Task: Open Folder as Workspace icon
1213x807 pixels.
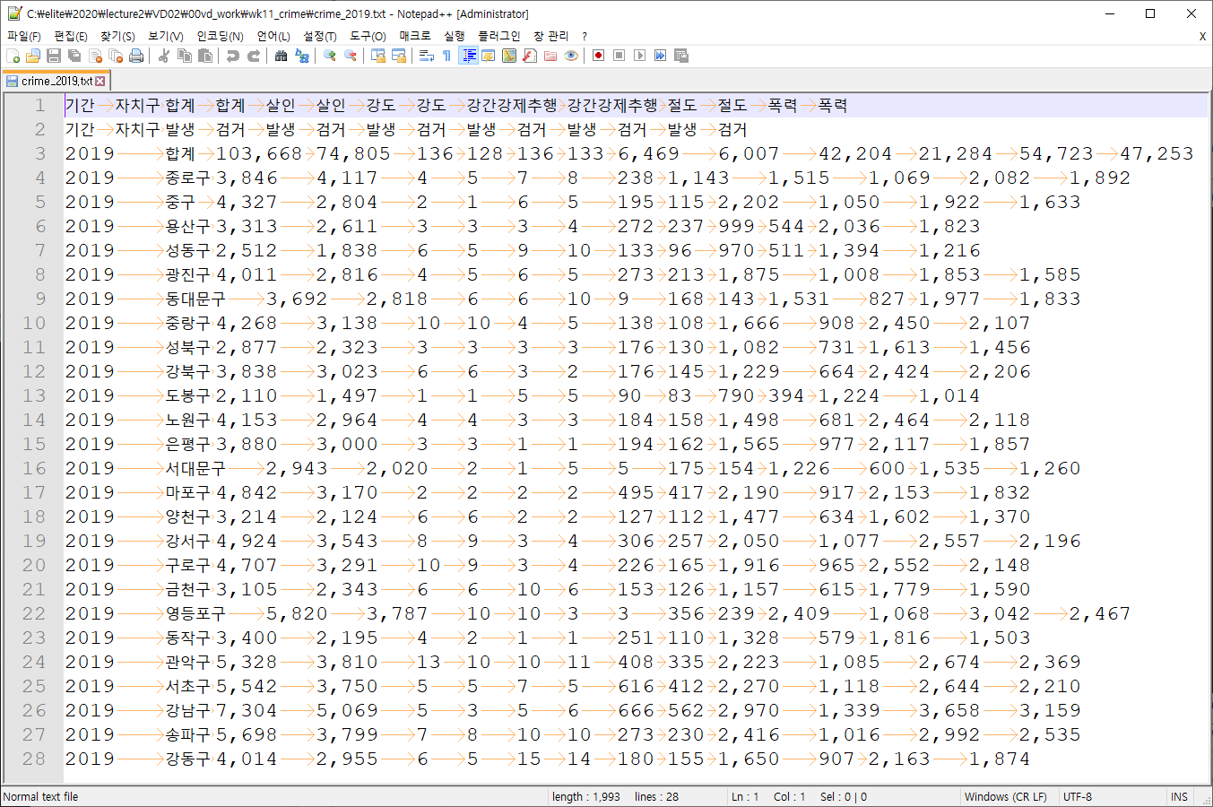Action: (550, 56)
